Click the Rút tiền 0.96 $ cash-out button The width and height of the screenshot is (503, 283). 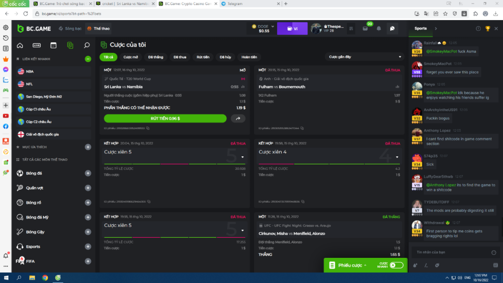pyautogui.click(x=165, y=119)
